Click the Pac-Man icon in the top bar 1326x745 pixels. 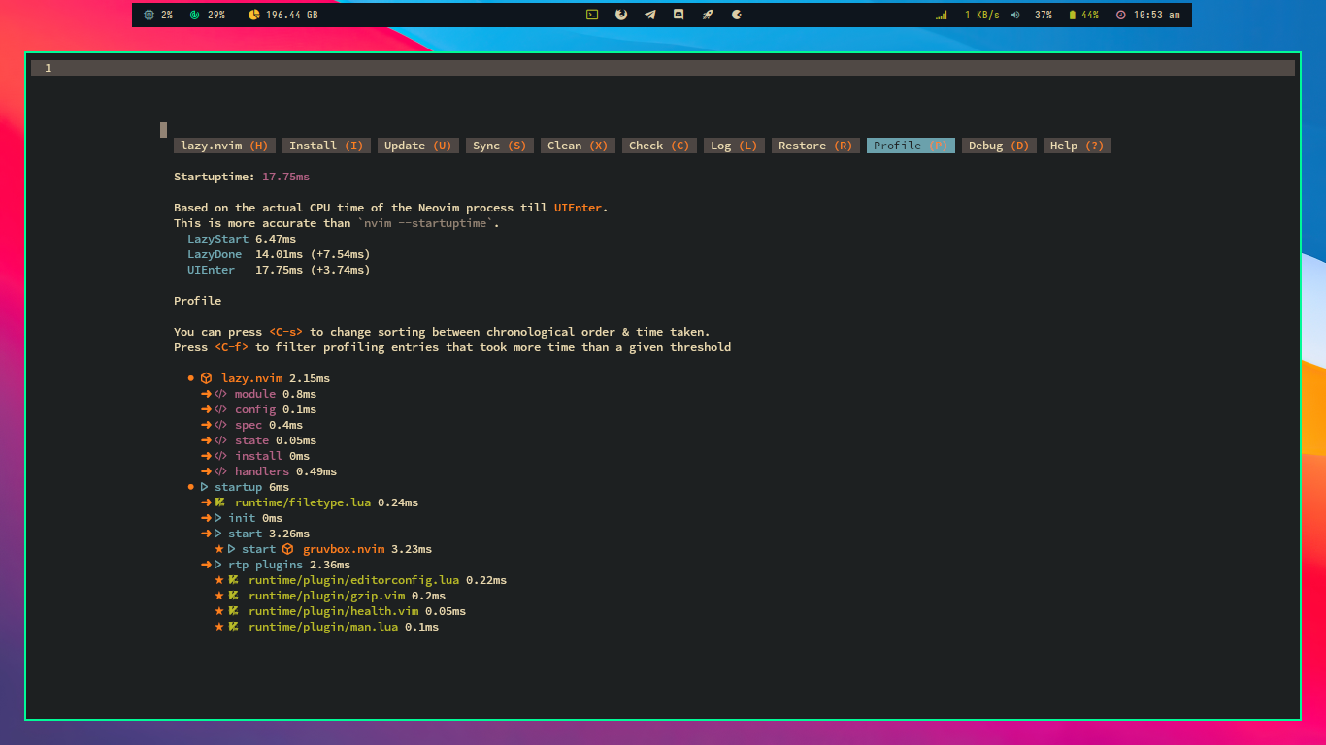pyautogui.click(x=737, y=15)
